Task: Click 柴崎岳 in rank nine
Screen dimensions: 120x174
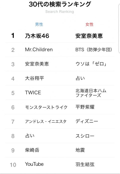Action: (x=32, y=150)
